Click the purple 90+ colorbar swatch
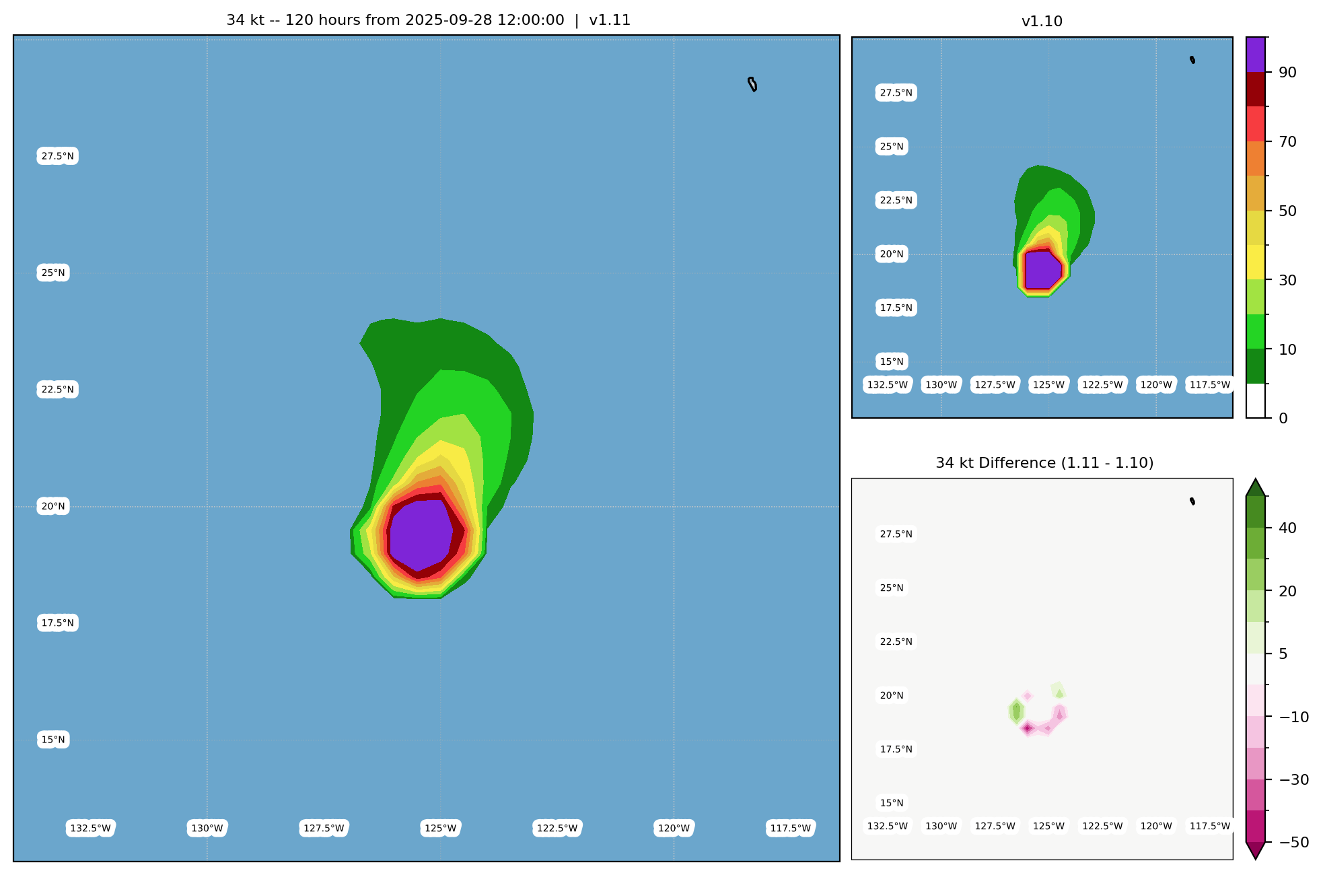Viewport: 1323px width, 875px height. pos(1256,55)
